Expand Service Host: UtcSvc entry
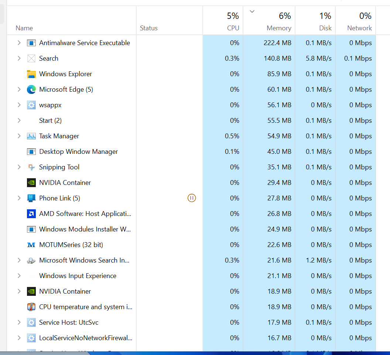This screenshot has width=390, height=355. coord(19,322)
